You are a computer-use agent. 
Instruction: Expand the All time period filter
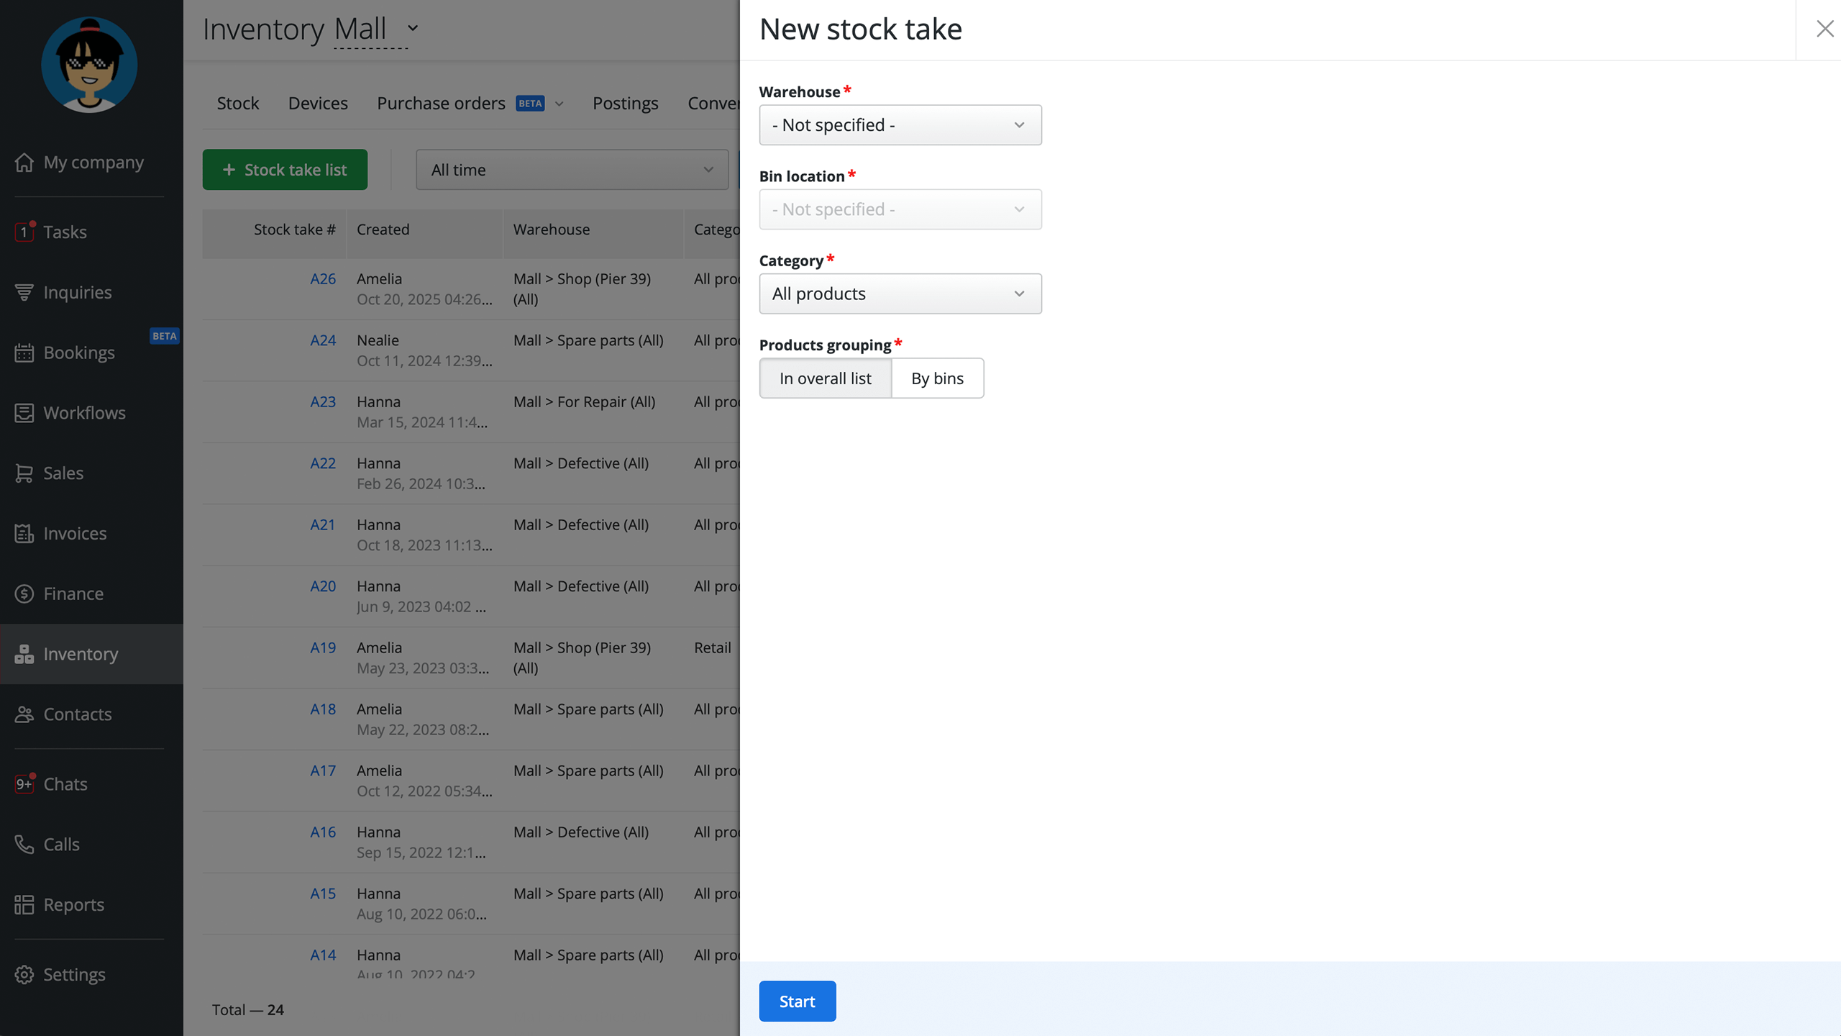tap(572, 170)
